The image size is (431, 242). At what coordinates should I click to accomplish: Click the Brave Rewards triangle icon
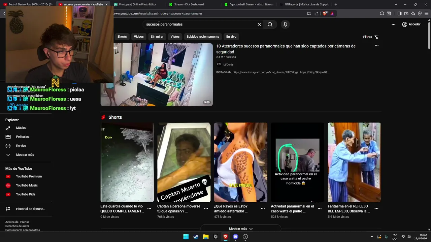(332, 13)
